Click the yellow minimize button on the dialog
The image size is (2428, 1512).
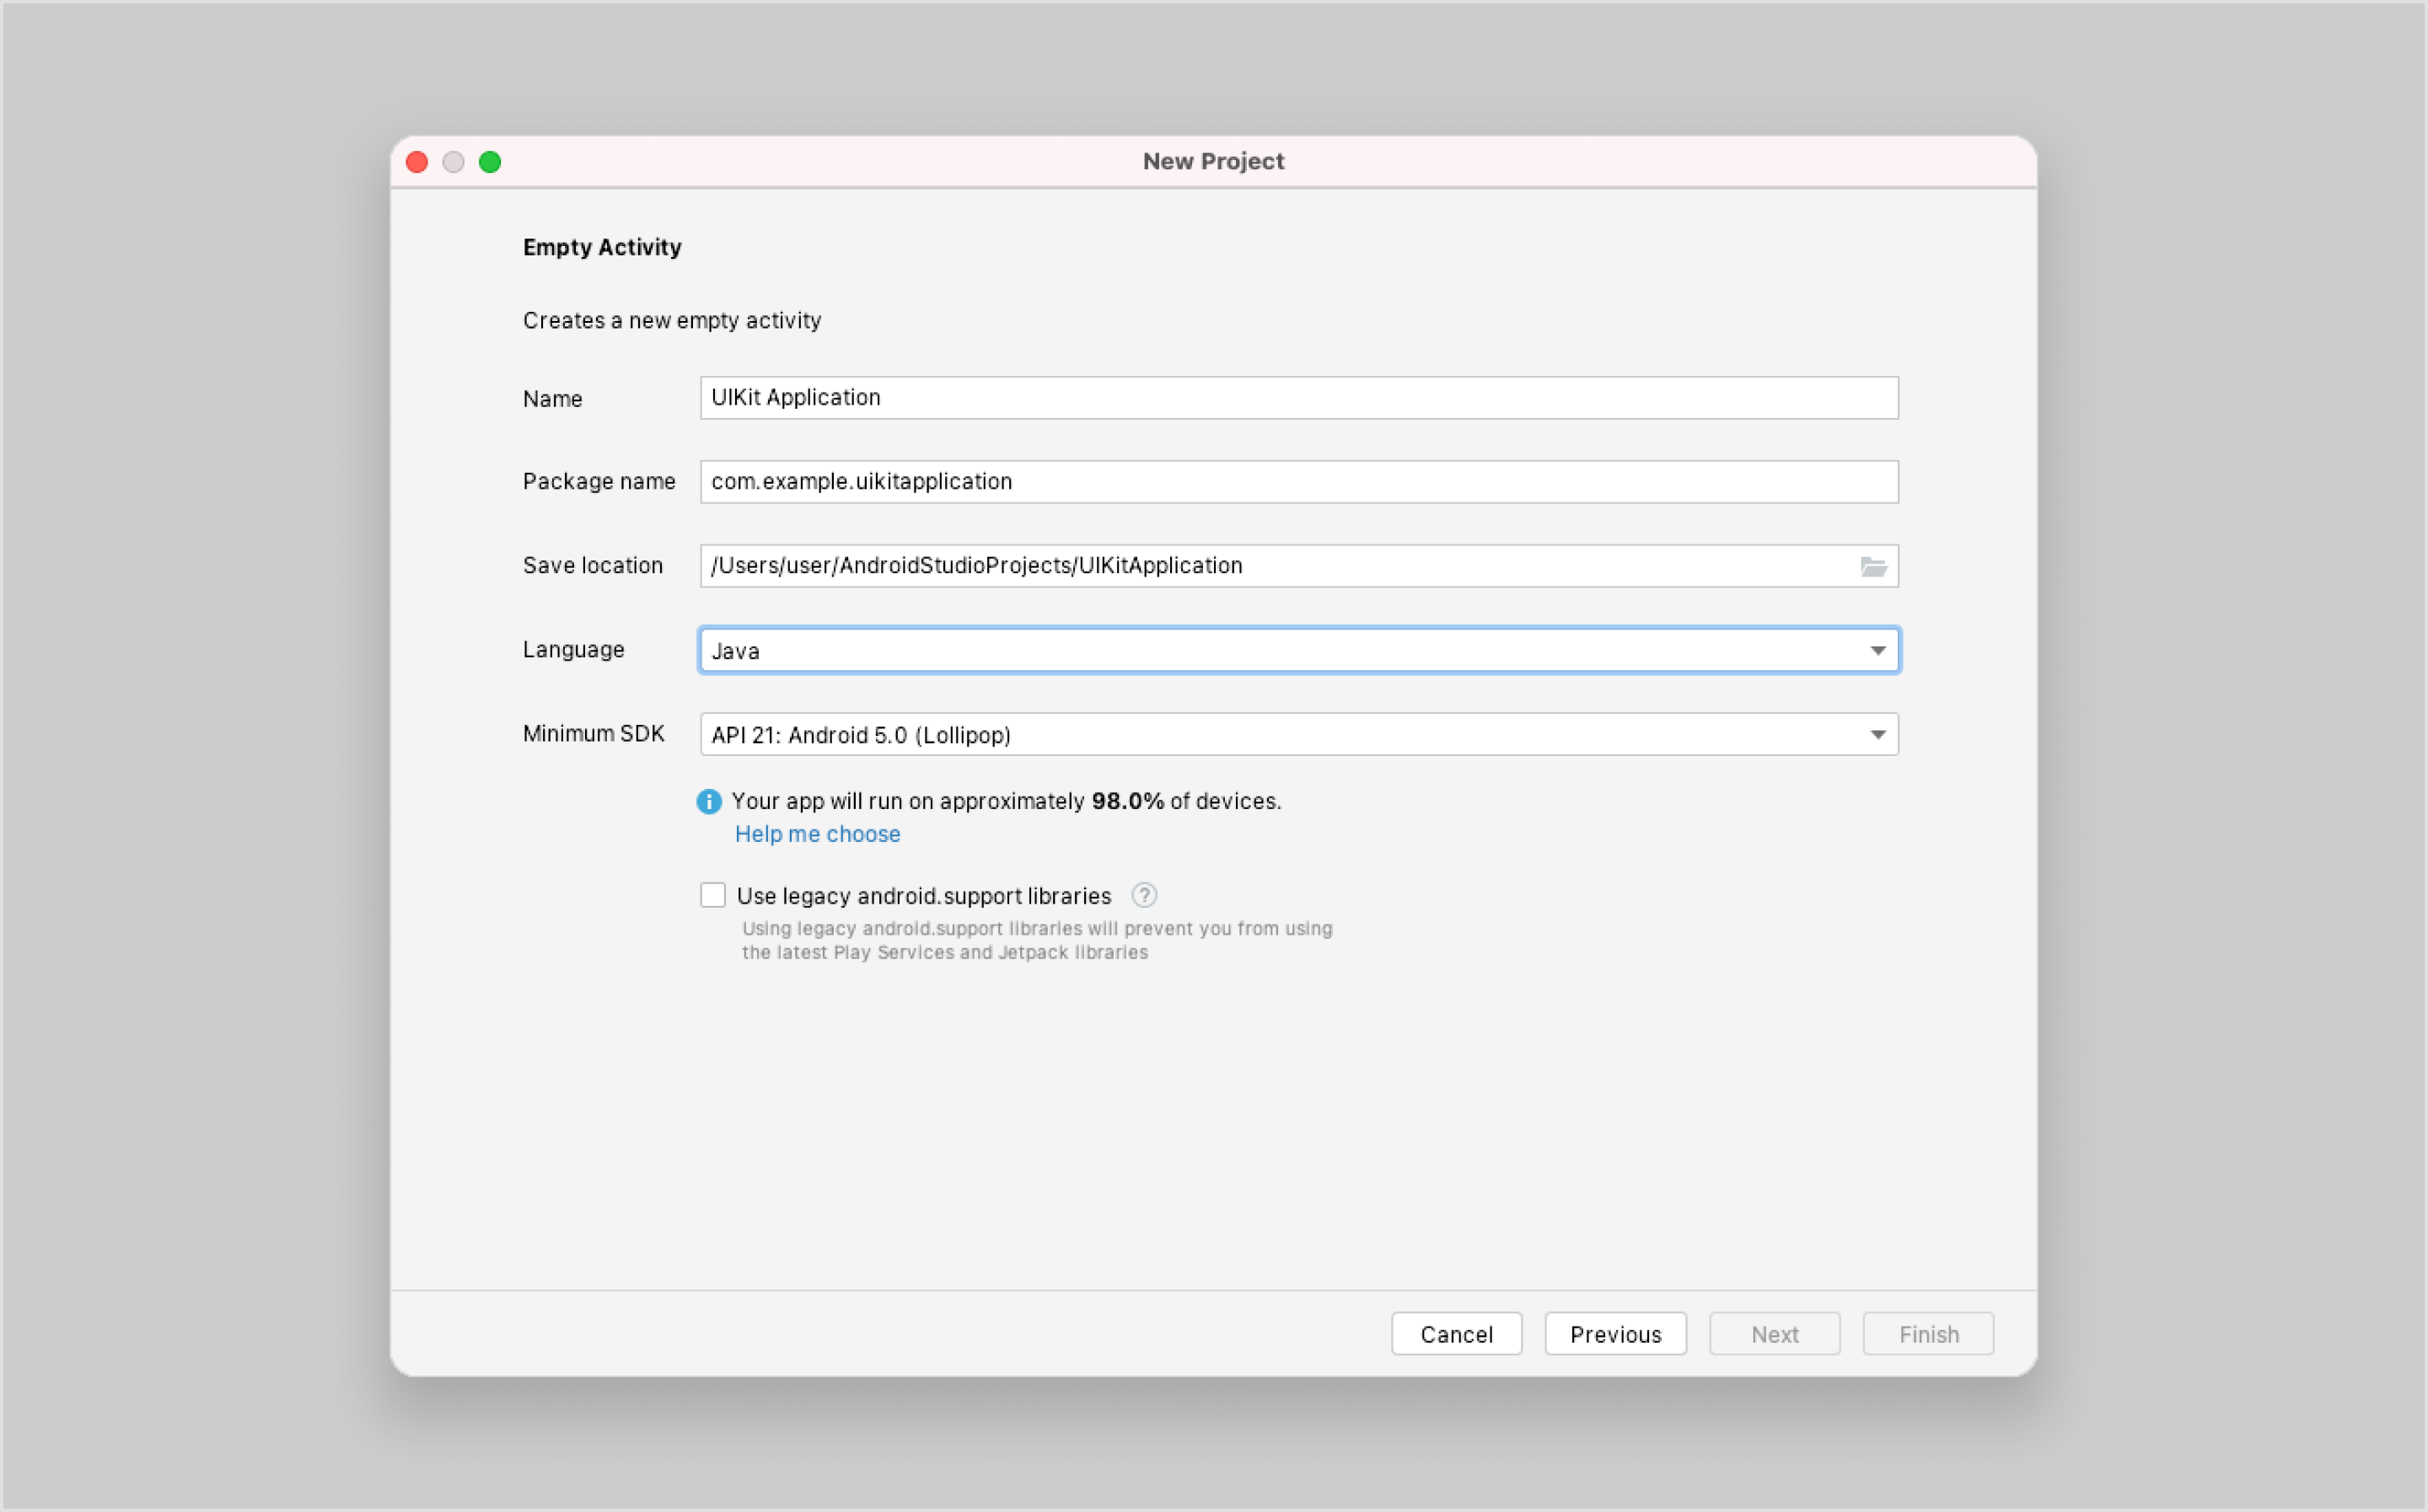pos(454,161)
